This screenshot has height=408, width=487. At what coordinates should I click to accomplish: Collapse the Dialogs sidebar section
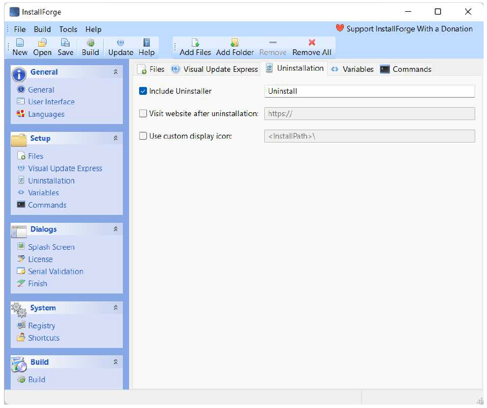(116, 229)
